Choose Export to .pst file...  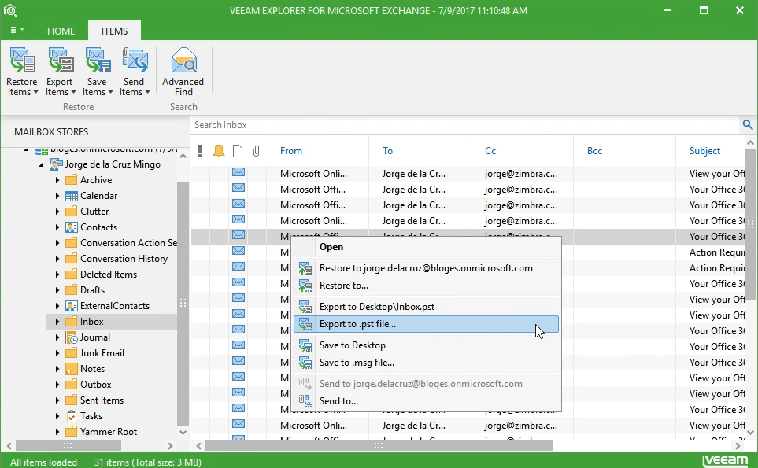[427, 324]
